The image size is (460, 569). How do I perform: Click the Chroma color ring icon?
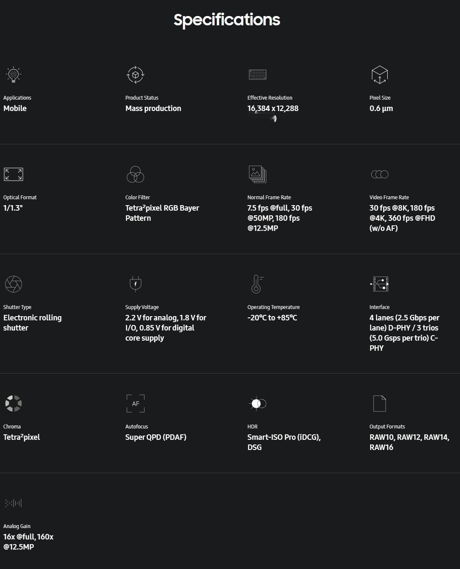[14, 404]
